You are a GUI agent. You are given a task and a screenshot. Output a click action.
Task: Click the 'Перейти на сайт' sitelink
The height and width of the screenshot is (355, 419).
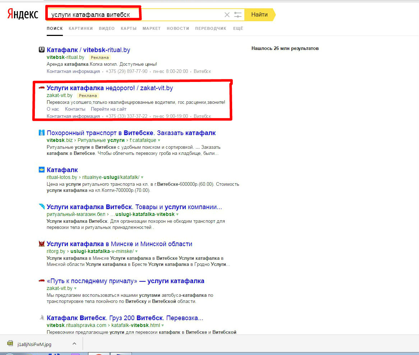(109, 109)
